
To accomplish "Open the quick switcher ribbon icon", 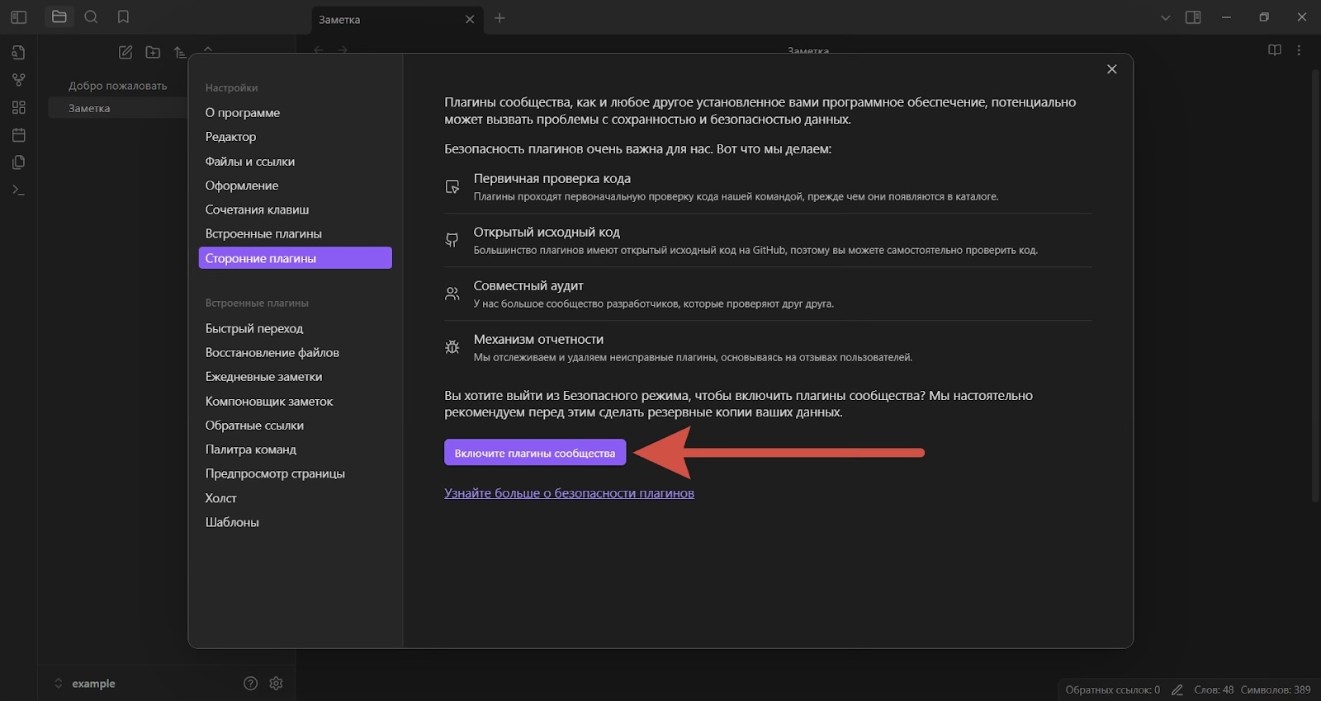I will pos(18,52).
